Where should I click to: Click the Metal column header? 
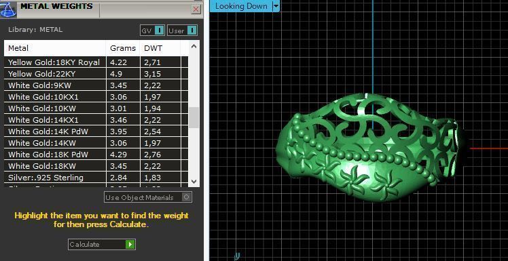coord(55,48)
